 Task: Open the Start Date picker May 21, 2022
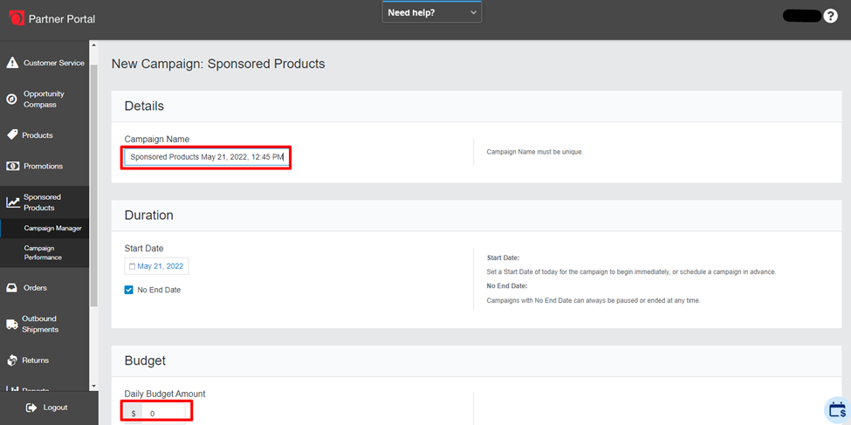(157, 266)
